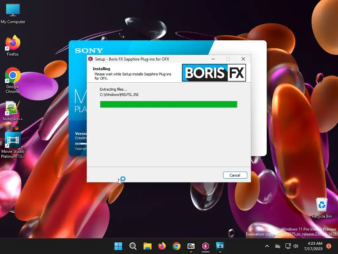Click the green installation progress bar
The height and width of the screenshot is (254, 338).
(x=169, y=104)
